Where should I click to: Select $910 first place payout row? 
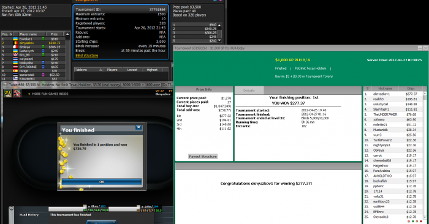coord(195,25)
